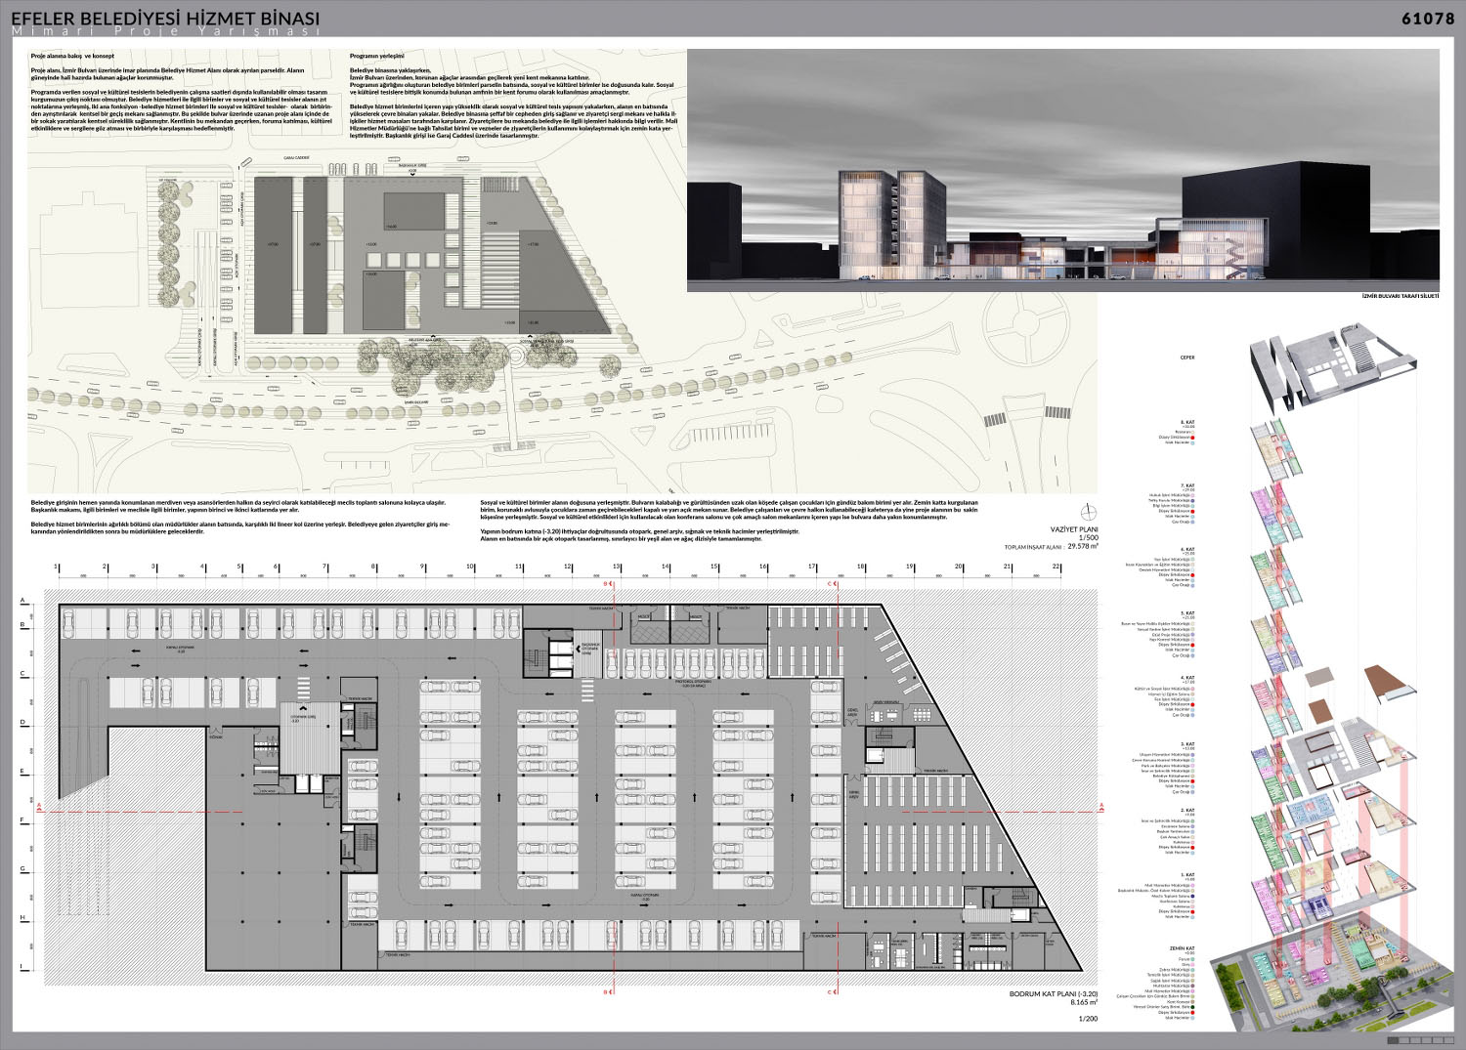Click grid axis letter A beside basement plan

click(22, 600)
